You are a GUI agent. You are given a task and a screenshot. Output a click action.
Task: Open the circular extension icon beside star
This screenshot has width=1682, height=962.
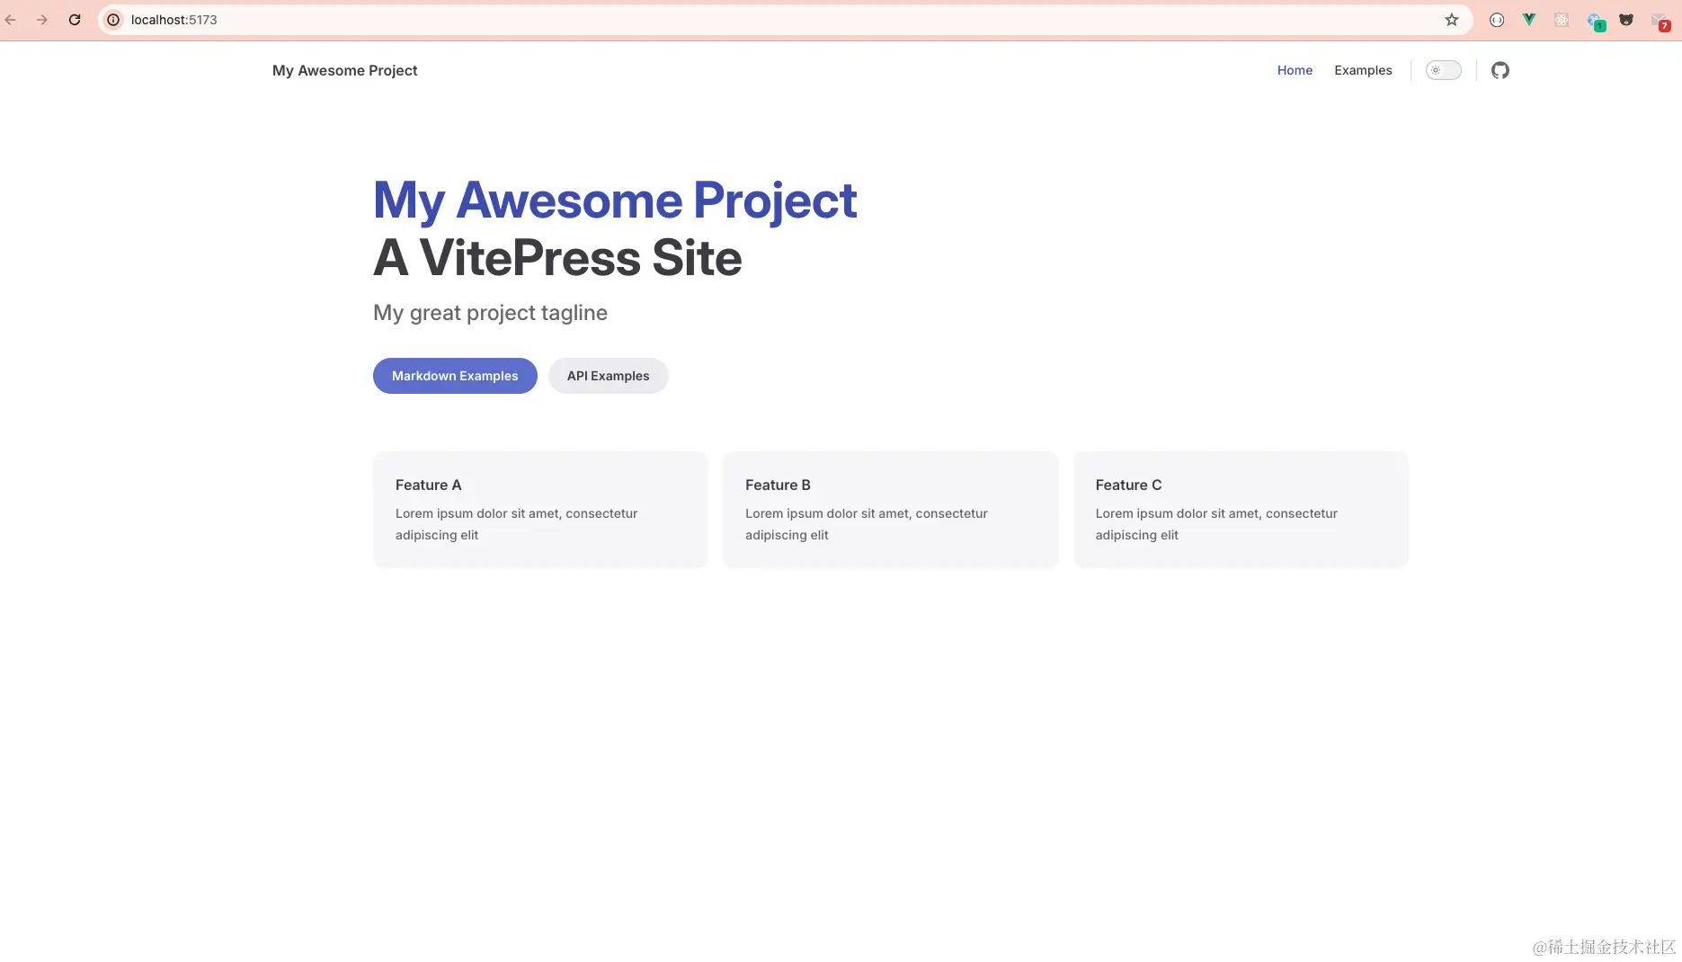click(1497, 20)
